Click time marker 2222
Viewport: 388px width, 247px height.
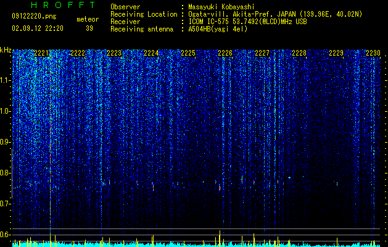pos(78,53)
